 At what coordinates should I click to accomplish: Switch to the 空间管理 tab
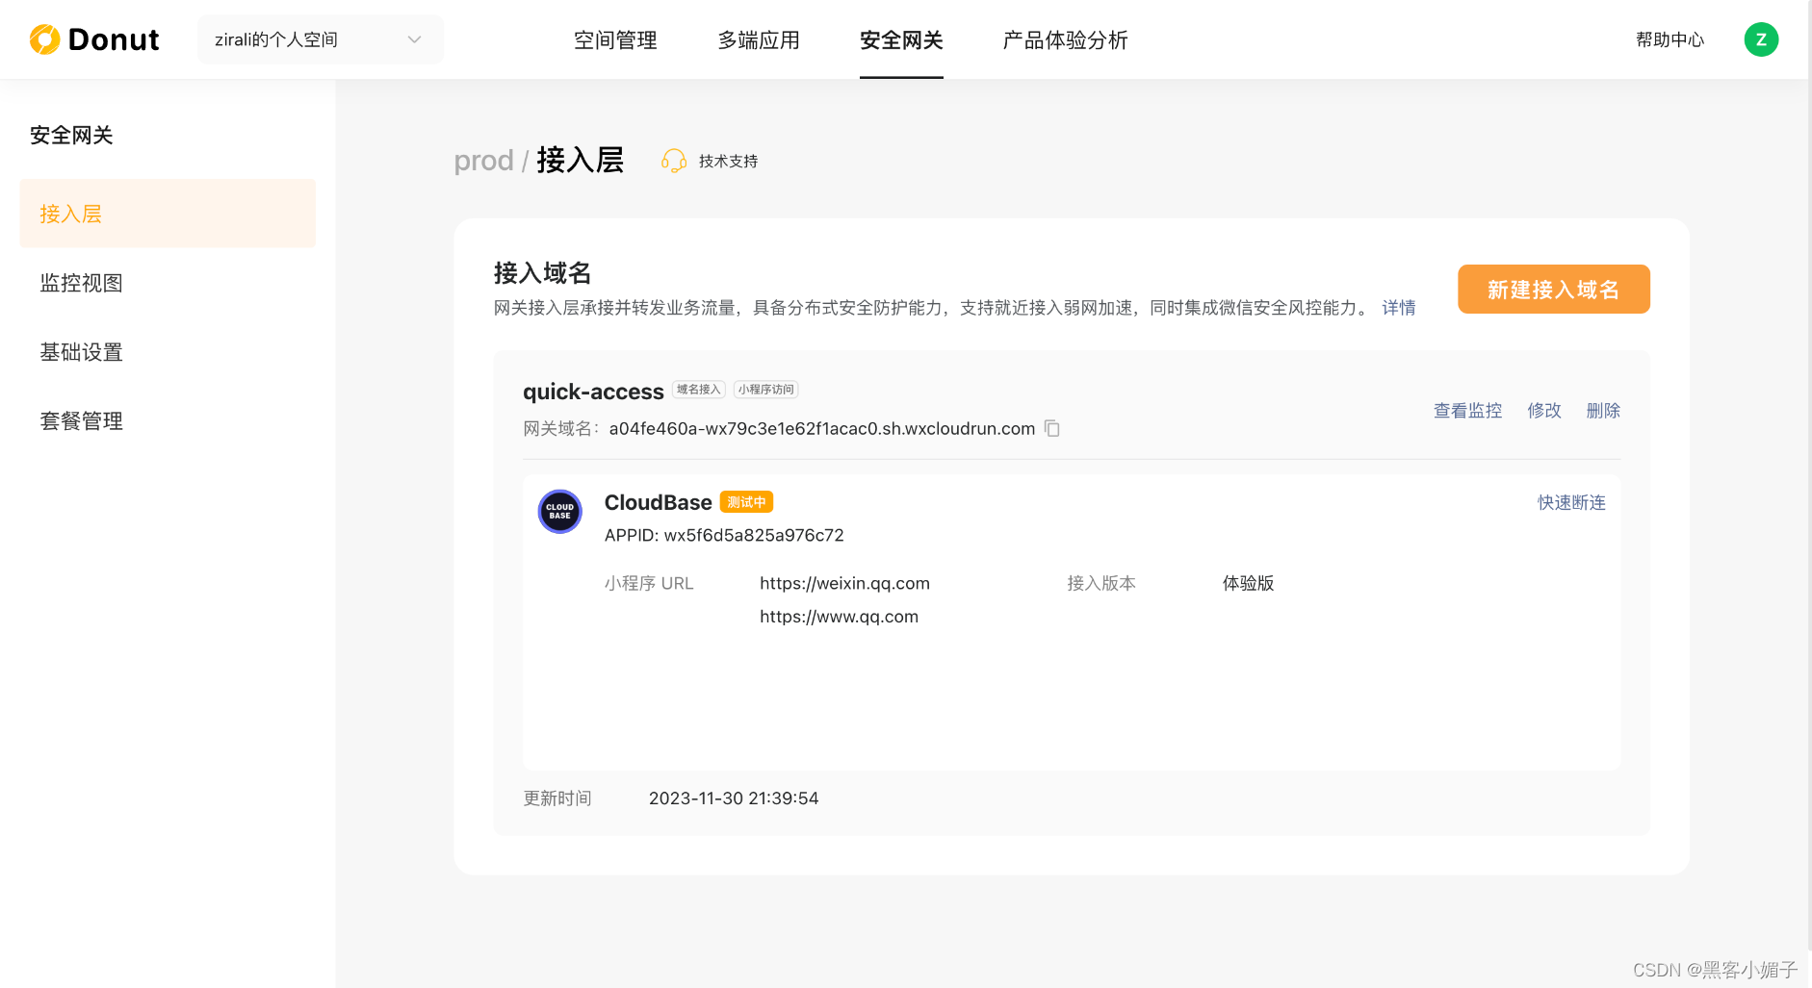[615, 40]
